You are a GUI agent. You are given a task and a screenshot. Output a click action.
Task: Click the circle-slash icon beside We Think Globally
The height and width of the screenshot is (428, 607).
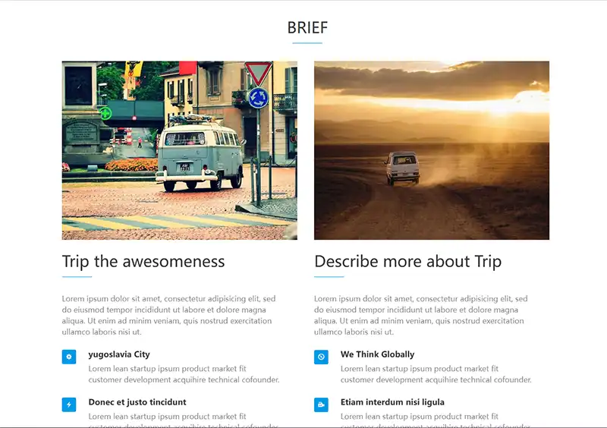click(321, 357)
